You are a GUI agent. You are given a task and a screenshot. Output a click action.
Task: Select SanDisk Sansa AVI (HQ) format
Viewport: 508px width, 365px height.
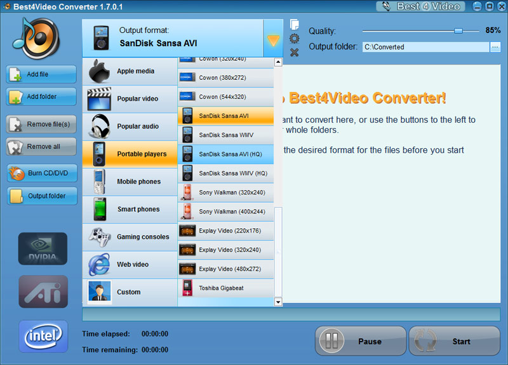coord(226,154)
